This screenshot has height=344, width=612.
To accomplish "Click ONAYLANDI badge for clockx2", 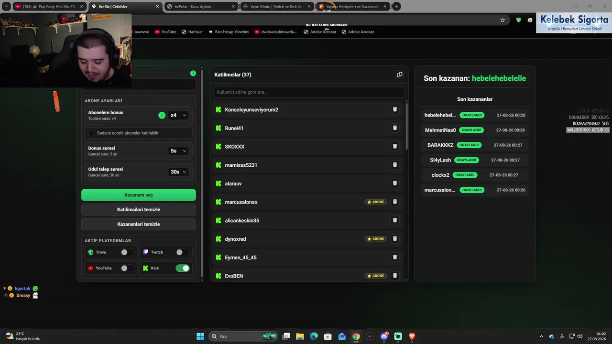I will (465, 175).
